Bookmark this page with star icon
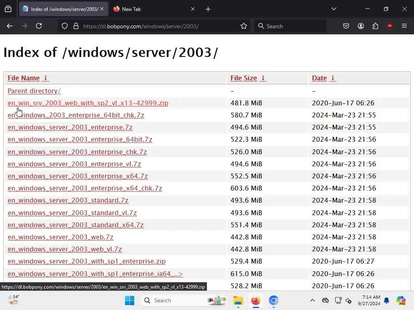The height and width of the screenshot is (310, 414). coord(244,26)
